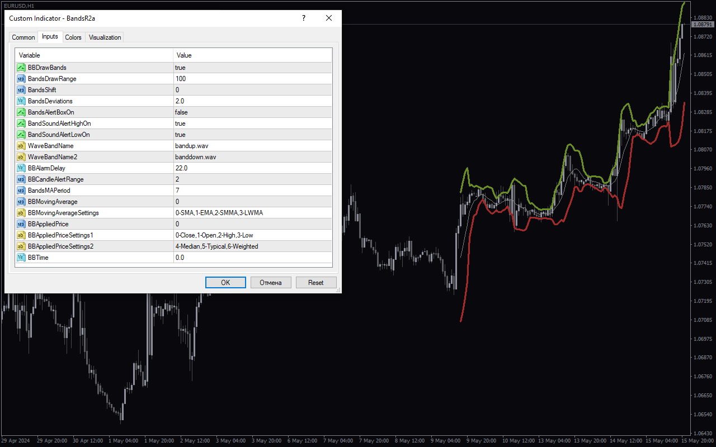Click the BandsMAPeriod integer type icon
The height and width of the screenshot is (447, 716).
coord(21,191)
